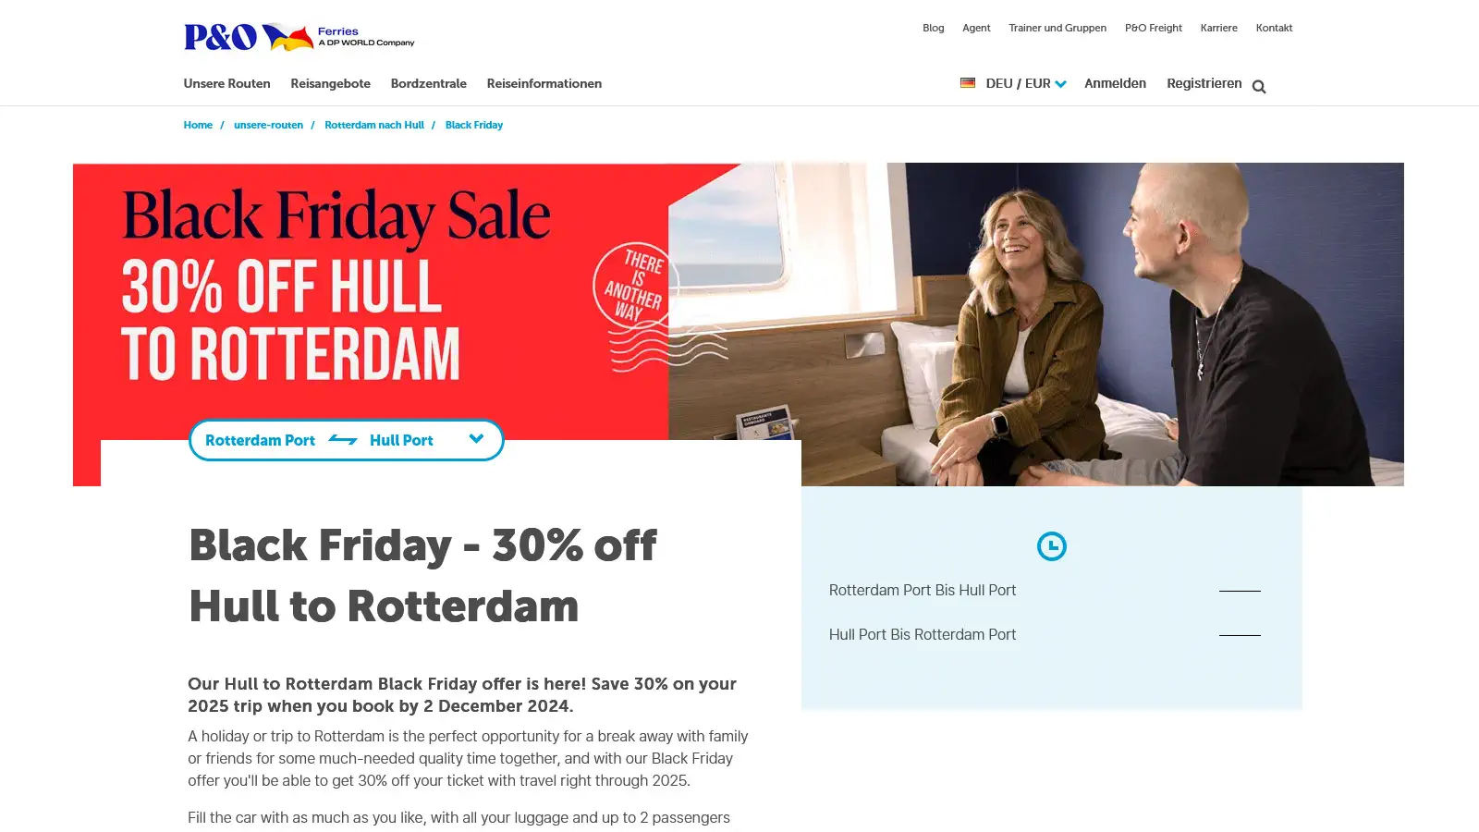Expand the DEU / EUR language dropdown

coord(1014,83)
